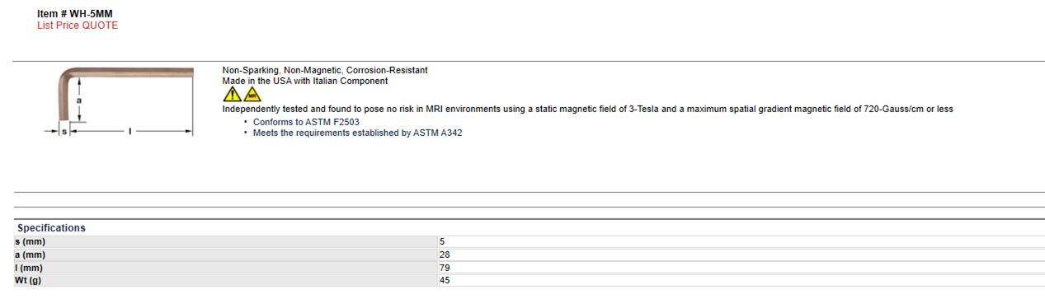This screenshot has height=299, width=1045.
Task: Click the Wt (g) specification label
Action: [x=28, y=281]
